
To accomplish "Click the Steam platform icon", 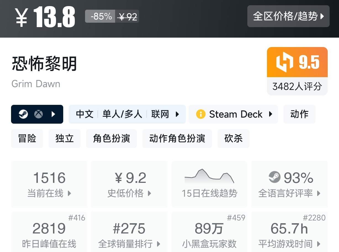I will (23, 114).
